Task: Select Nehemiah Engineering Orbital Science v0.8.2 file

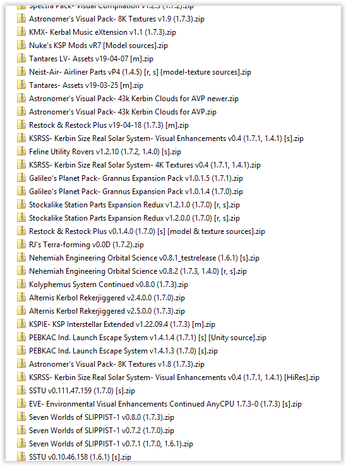Action: tap(138, 271)
